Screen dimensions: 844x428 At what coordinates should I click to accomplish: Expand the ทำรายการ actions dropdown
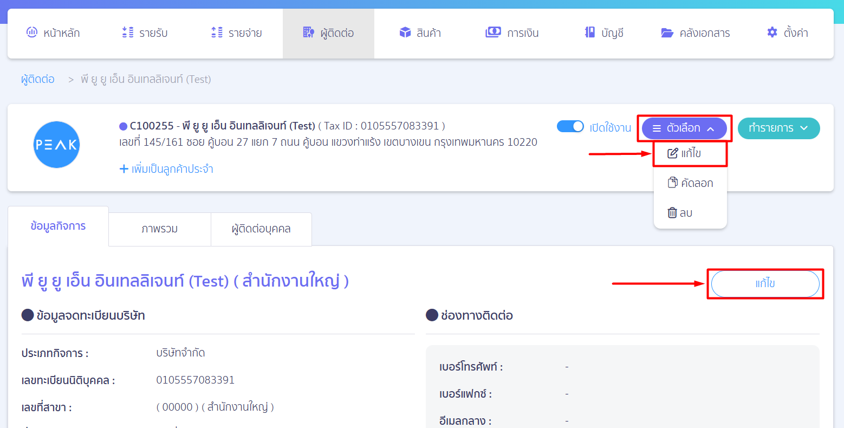pos(778,128)
